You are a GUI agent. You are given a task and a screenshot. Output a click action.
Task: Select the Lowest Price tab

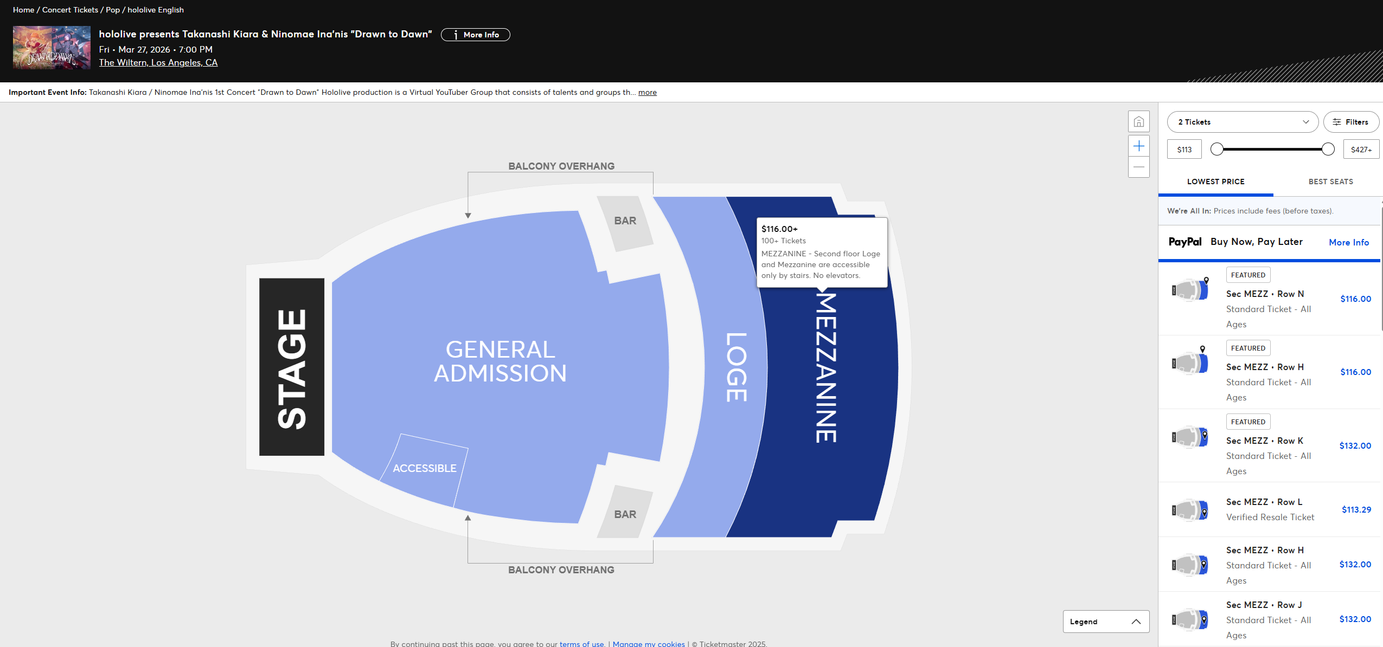pos(1215,182)
